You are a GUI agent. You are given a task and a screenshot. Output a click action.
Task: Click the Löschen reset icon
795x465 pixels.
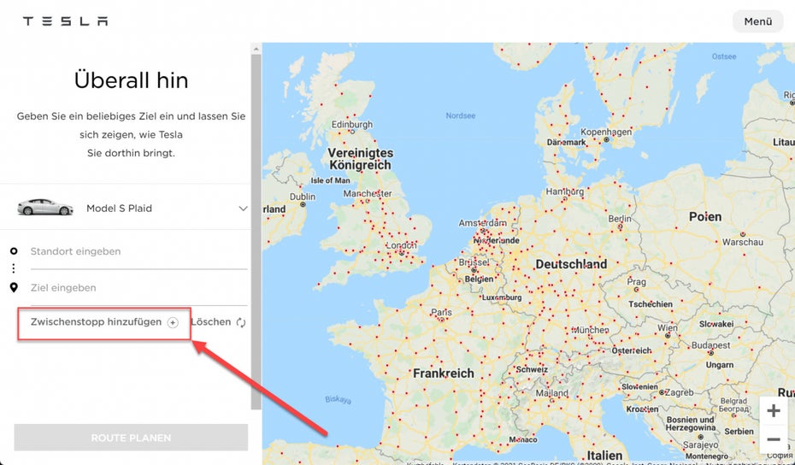[x=241, y=322]
